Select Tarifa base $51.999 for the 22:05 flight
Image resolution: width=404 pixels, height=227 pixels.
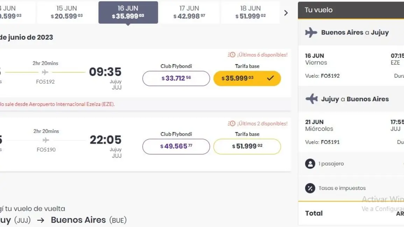click(247, 146)
